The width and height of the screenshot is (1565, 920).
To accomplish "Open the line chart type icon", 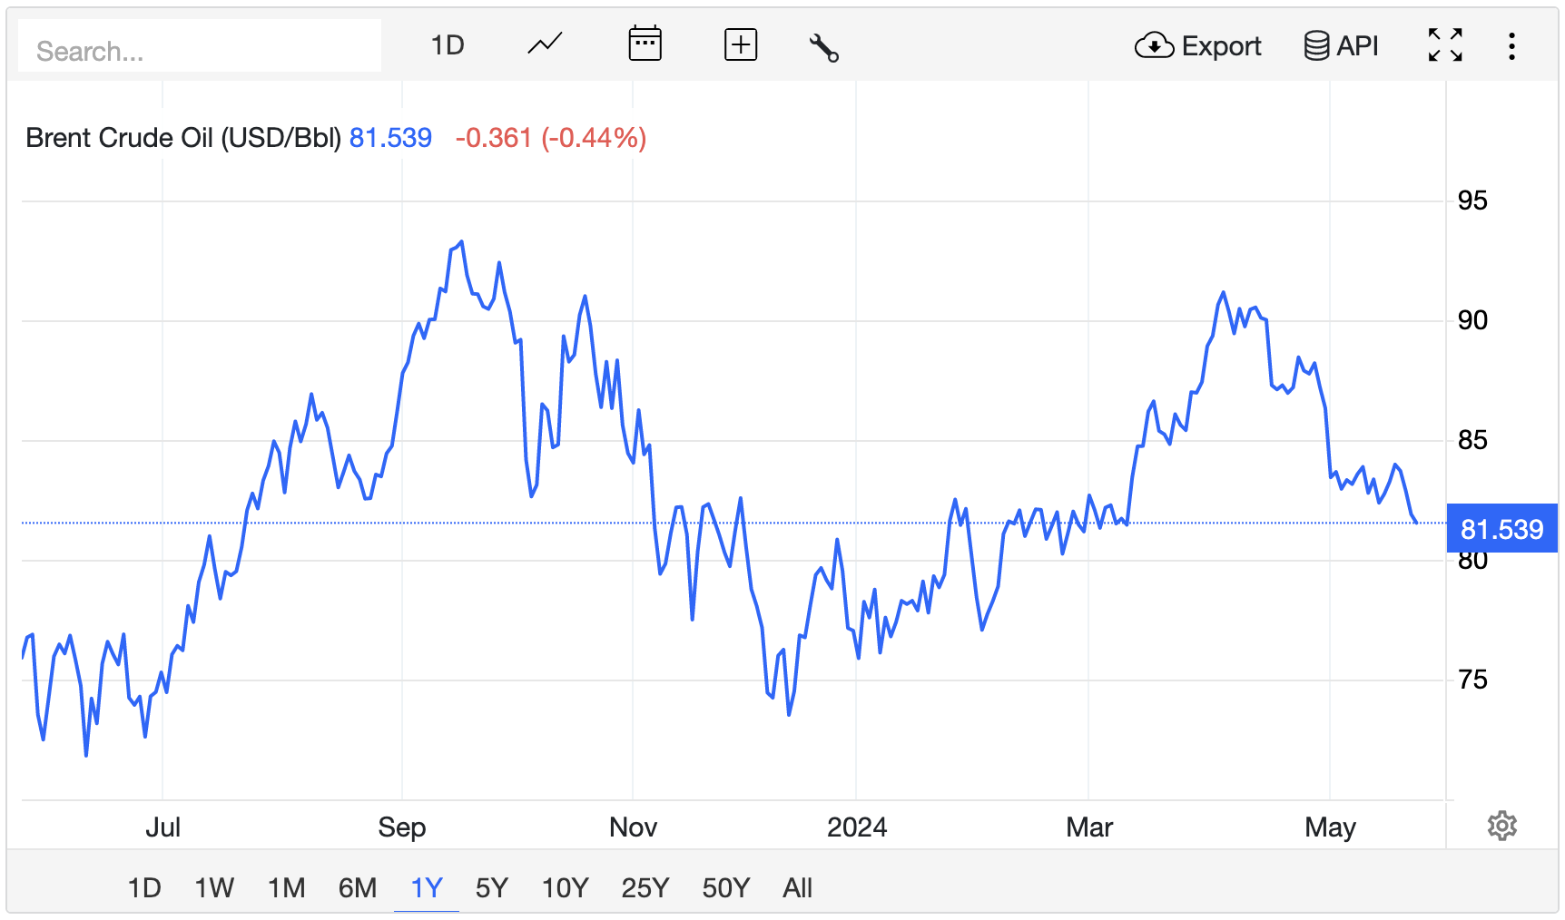I will coord(545,44).
